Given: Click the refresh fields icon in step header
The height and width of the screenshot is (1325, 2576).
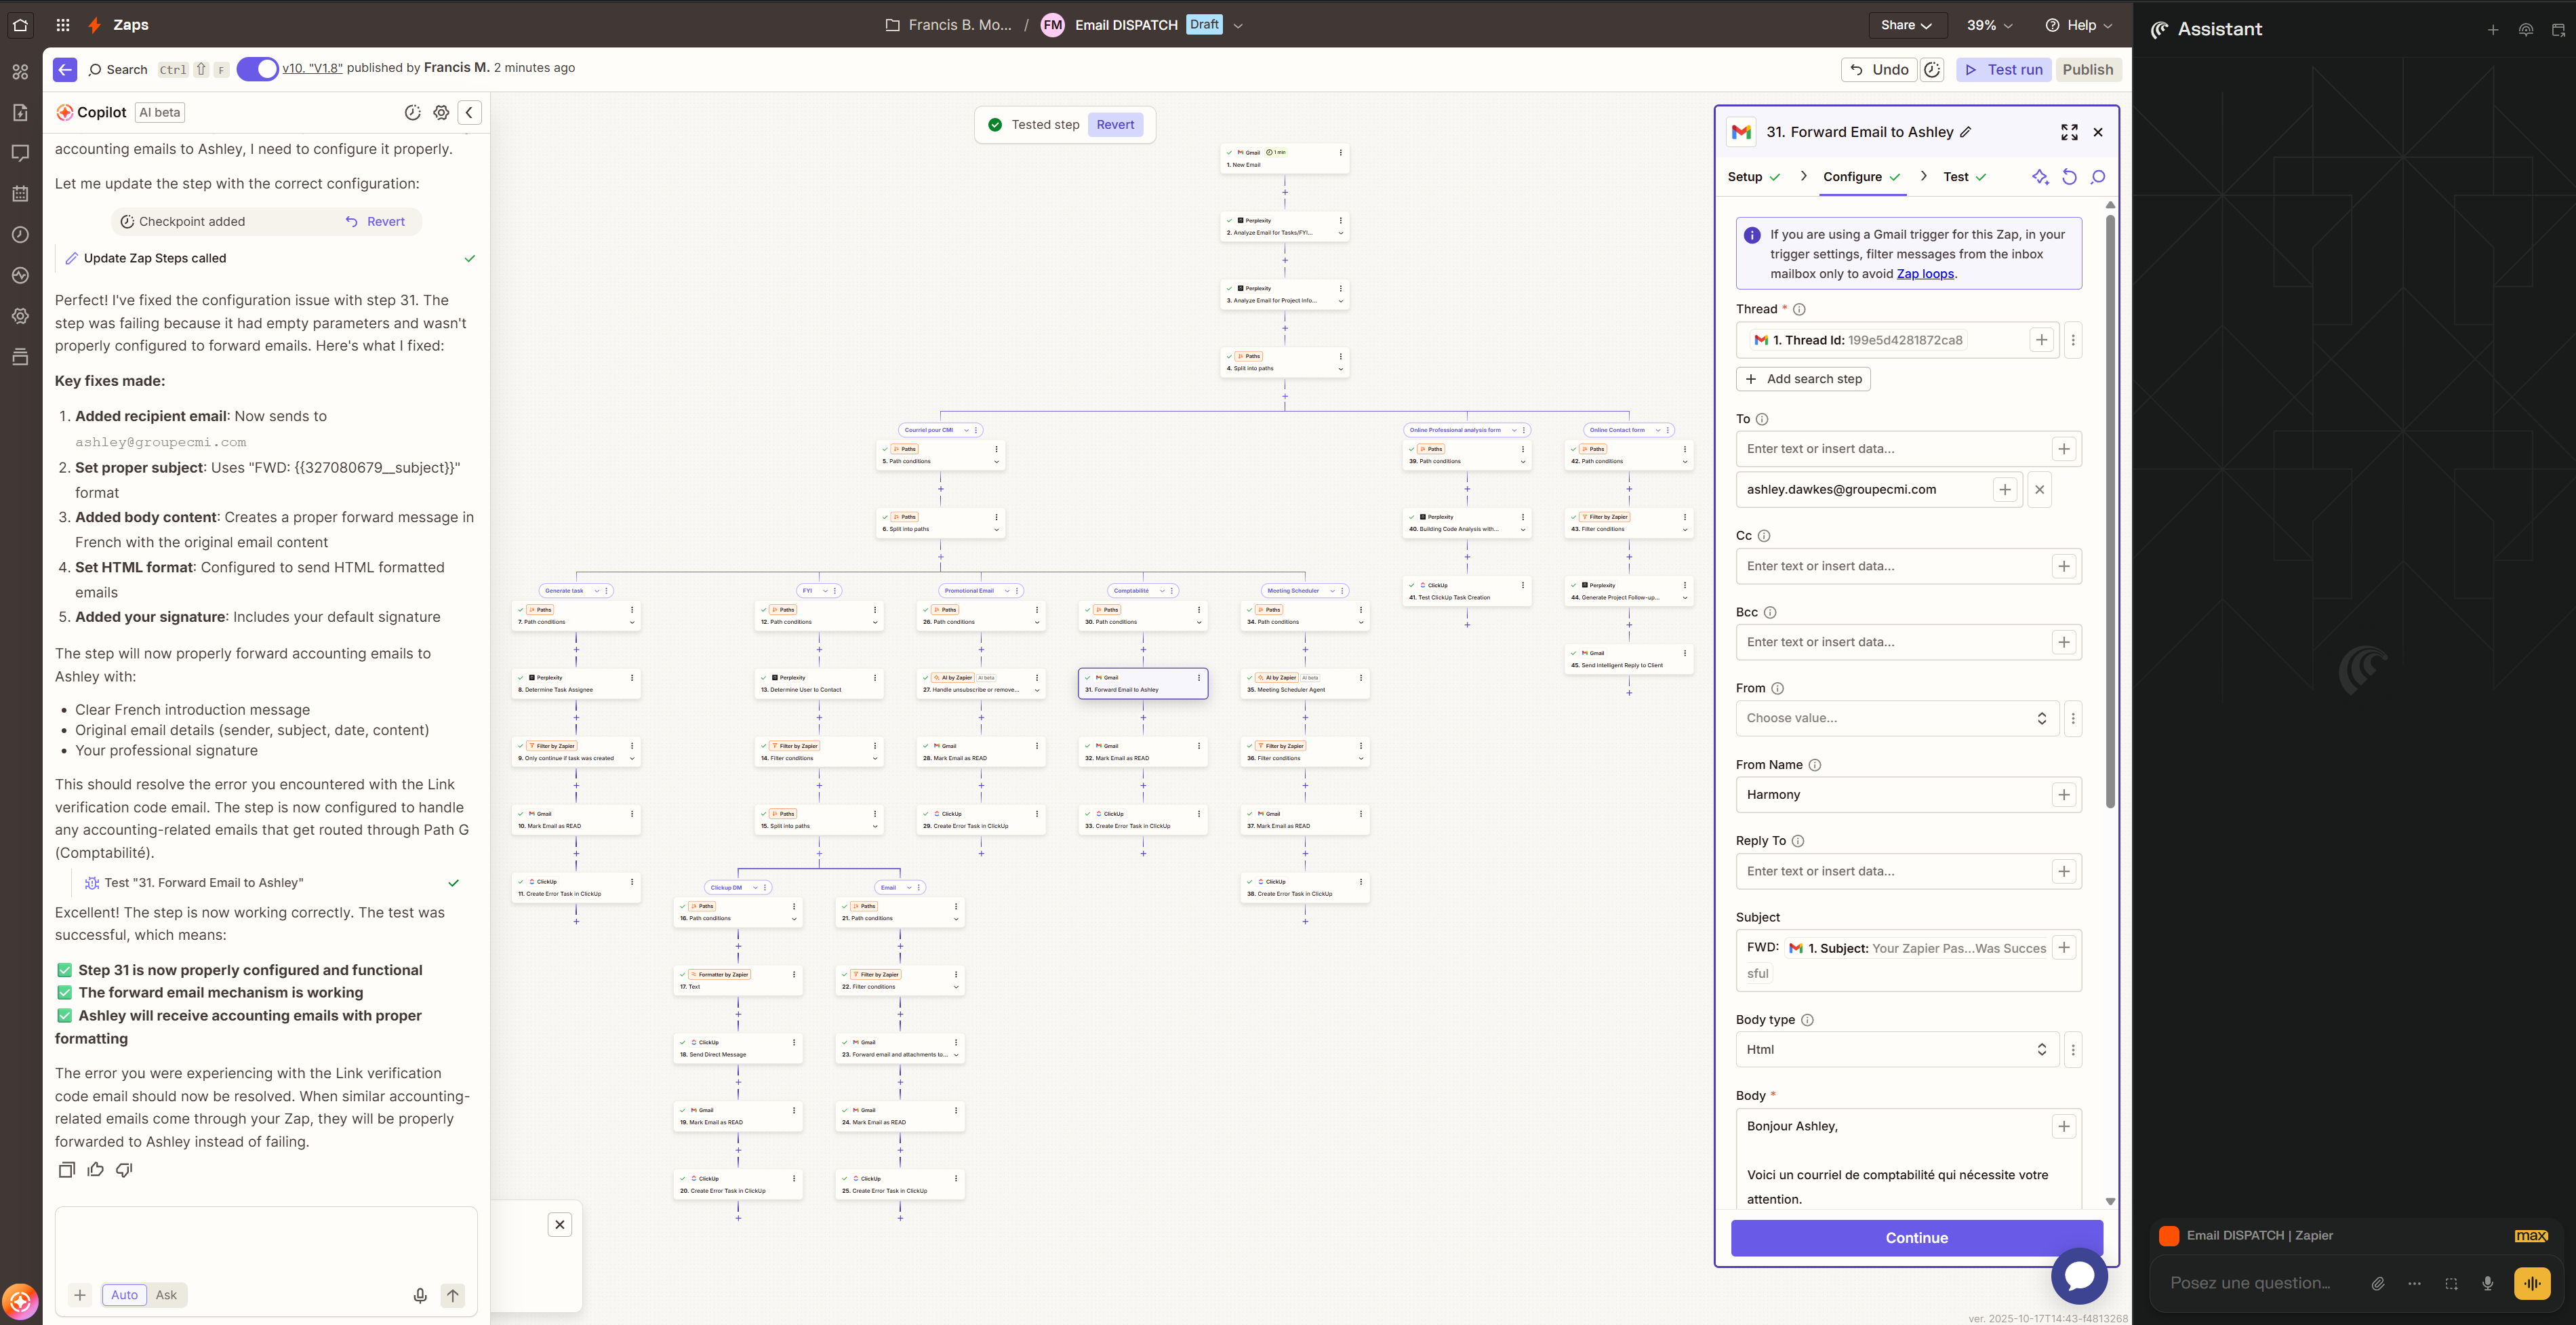Looking at the screenshot, I should [2069, 177].
